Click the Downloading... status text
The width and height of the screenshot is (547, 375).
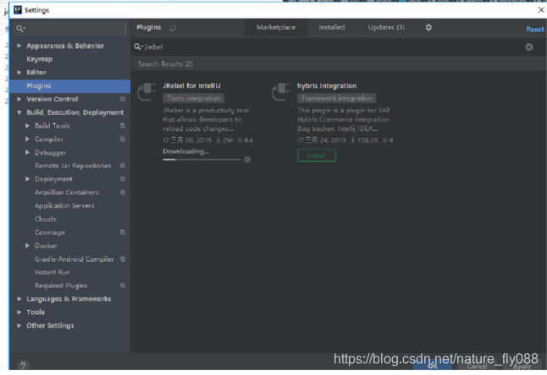[186, 151]
